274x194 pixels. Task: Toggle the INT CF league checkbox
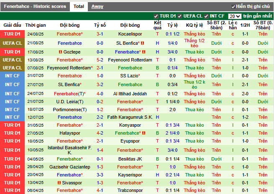coord(206,16)
